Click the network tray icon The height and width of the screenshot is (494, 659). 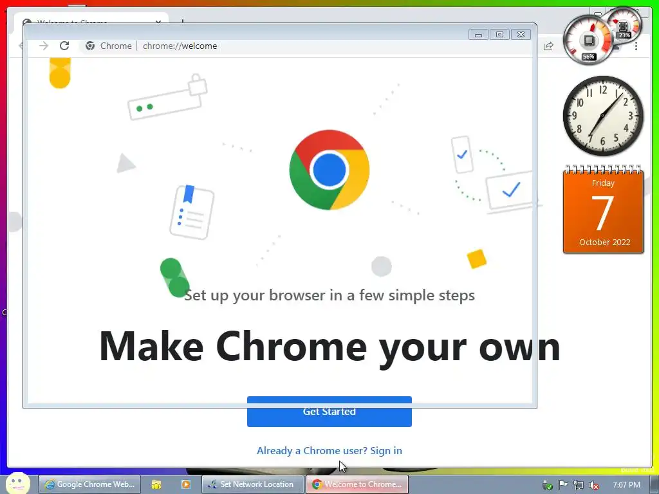579,485
